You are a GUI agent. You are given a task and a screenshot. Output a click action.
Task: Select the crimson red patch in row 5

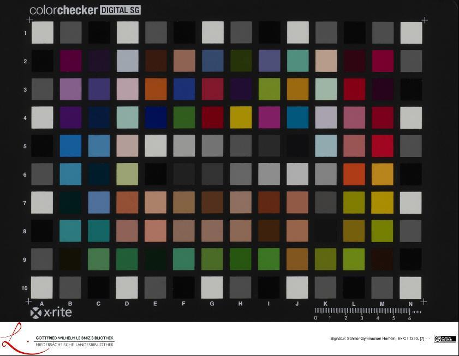(x=383, y=146)
